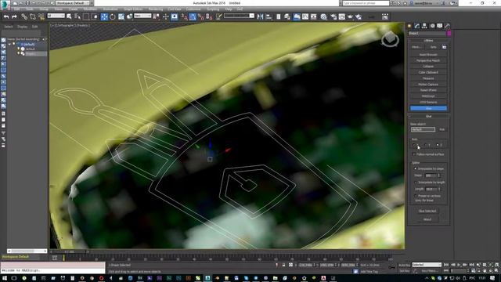501x282 pixels.
Task: Click the About button in Glue rollout
Action: 427,219
